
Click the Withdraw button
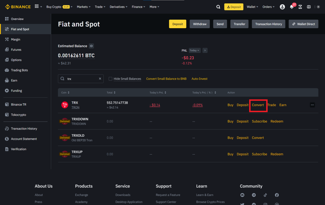[x=200, y=24]
